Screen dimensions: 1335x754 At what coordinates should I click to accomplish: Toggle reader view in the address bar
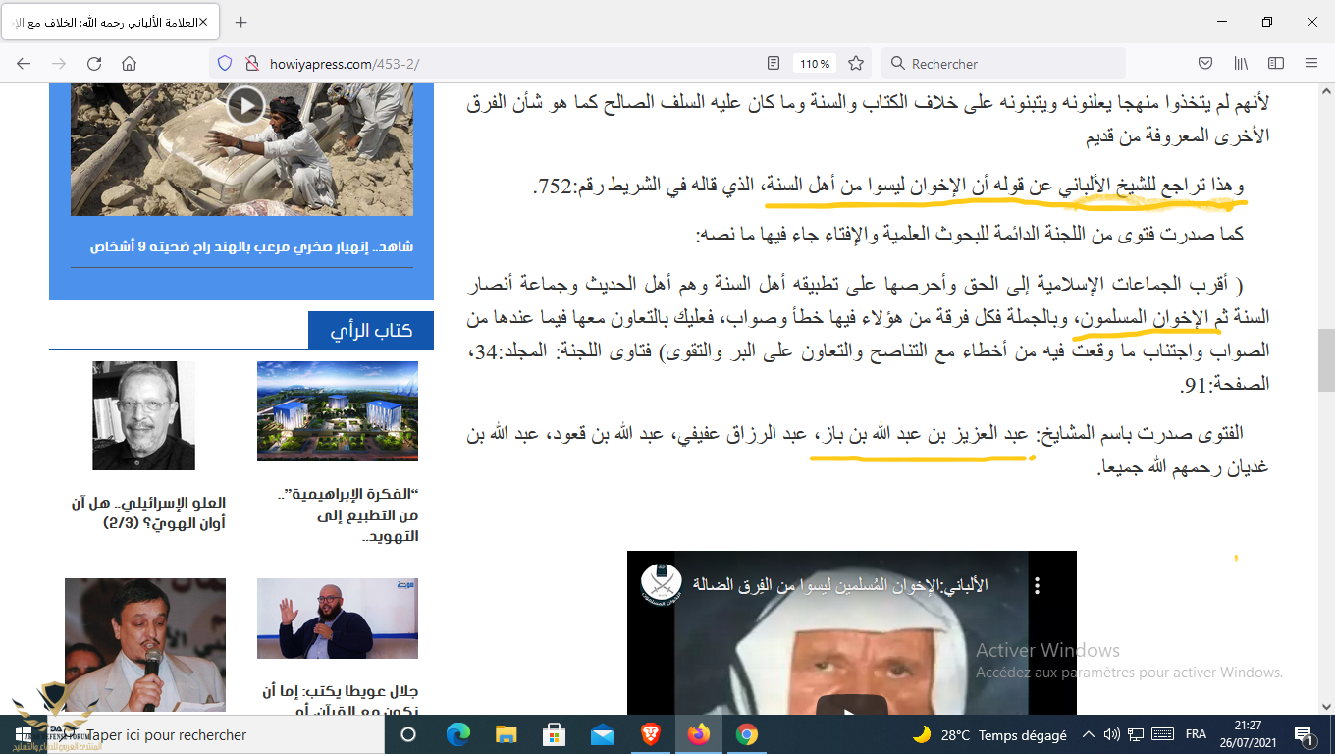pyautogui.click(x=774, y=63)
